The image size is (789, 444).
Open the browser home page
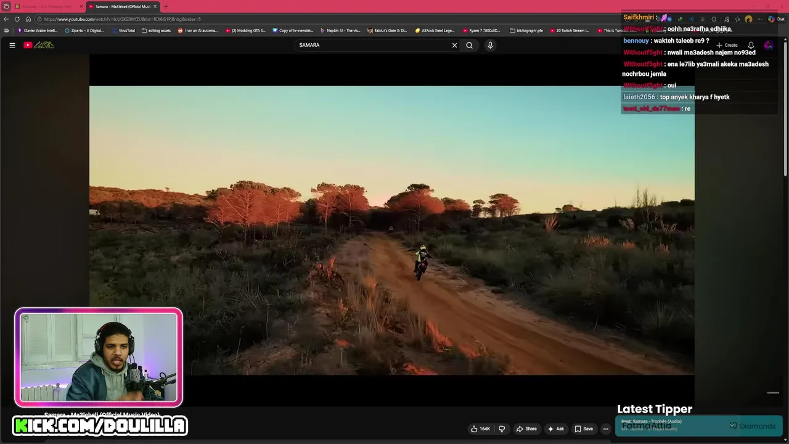[28, 19]
